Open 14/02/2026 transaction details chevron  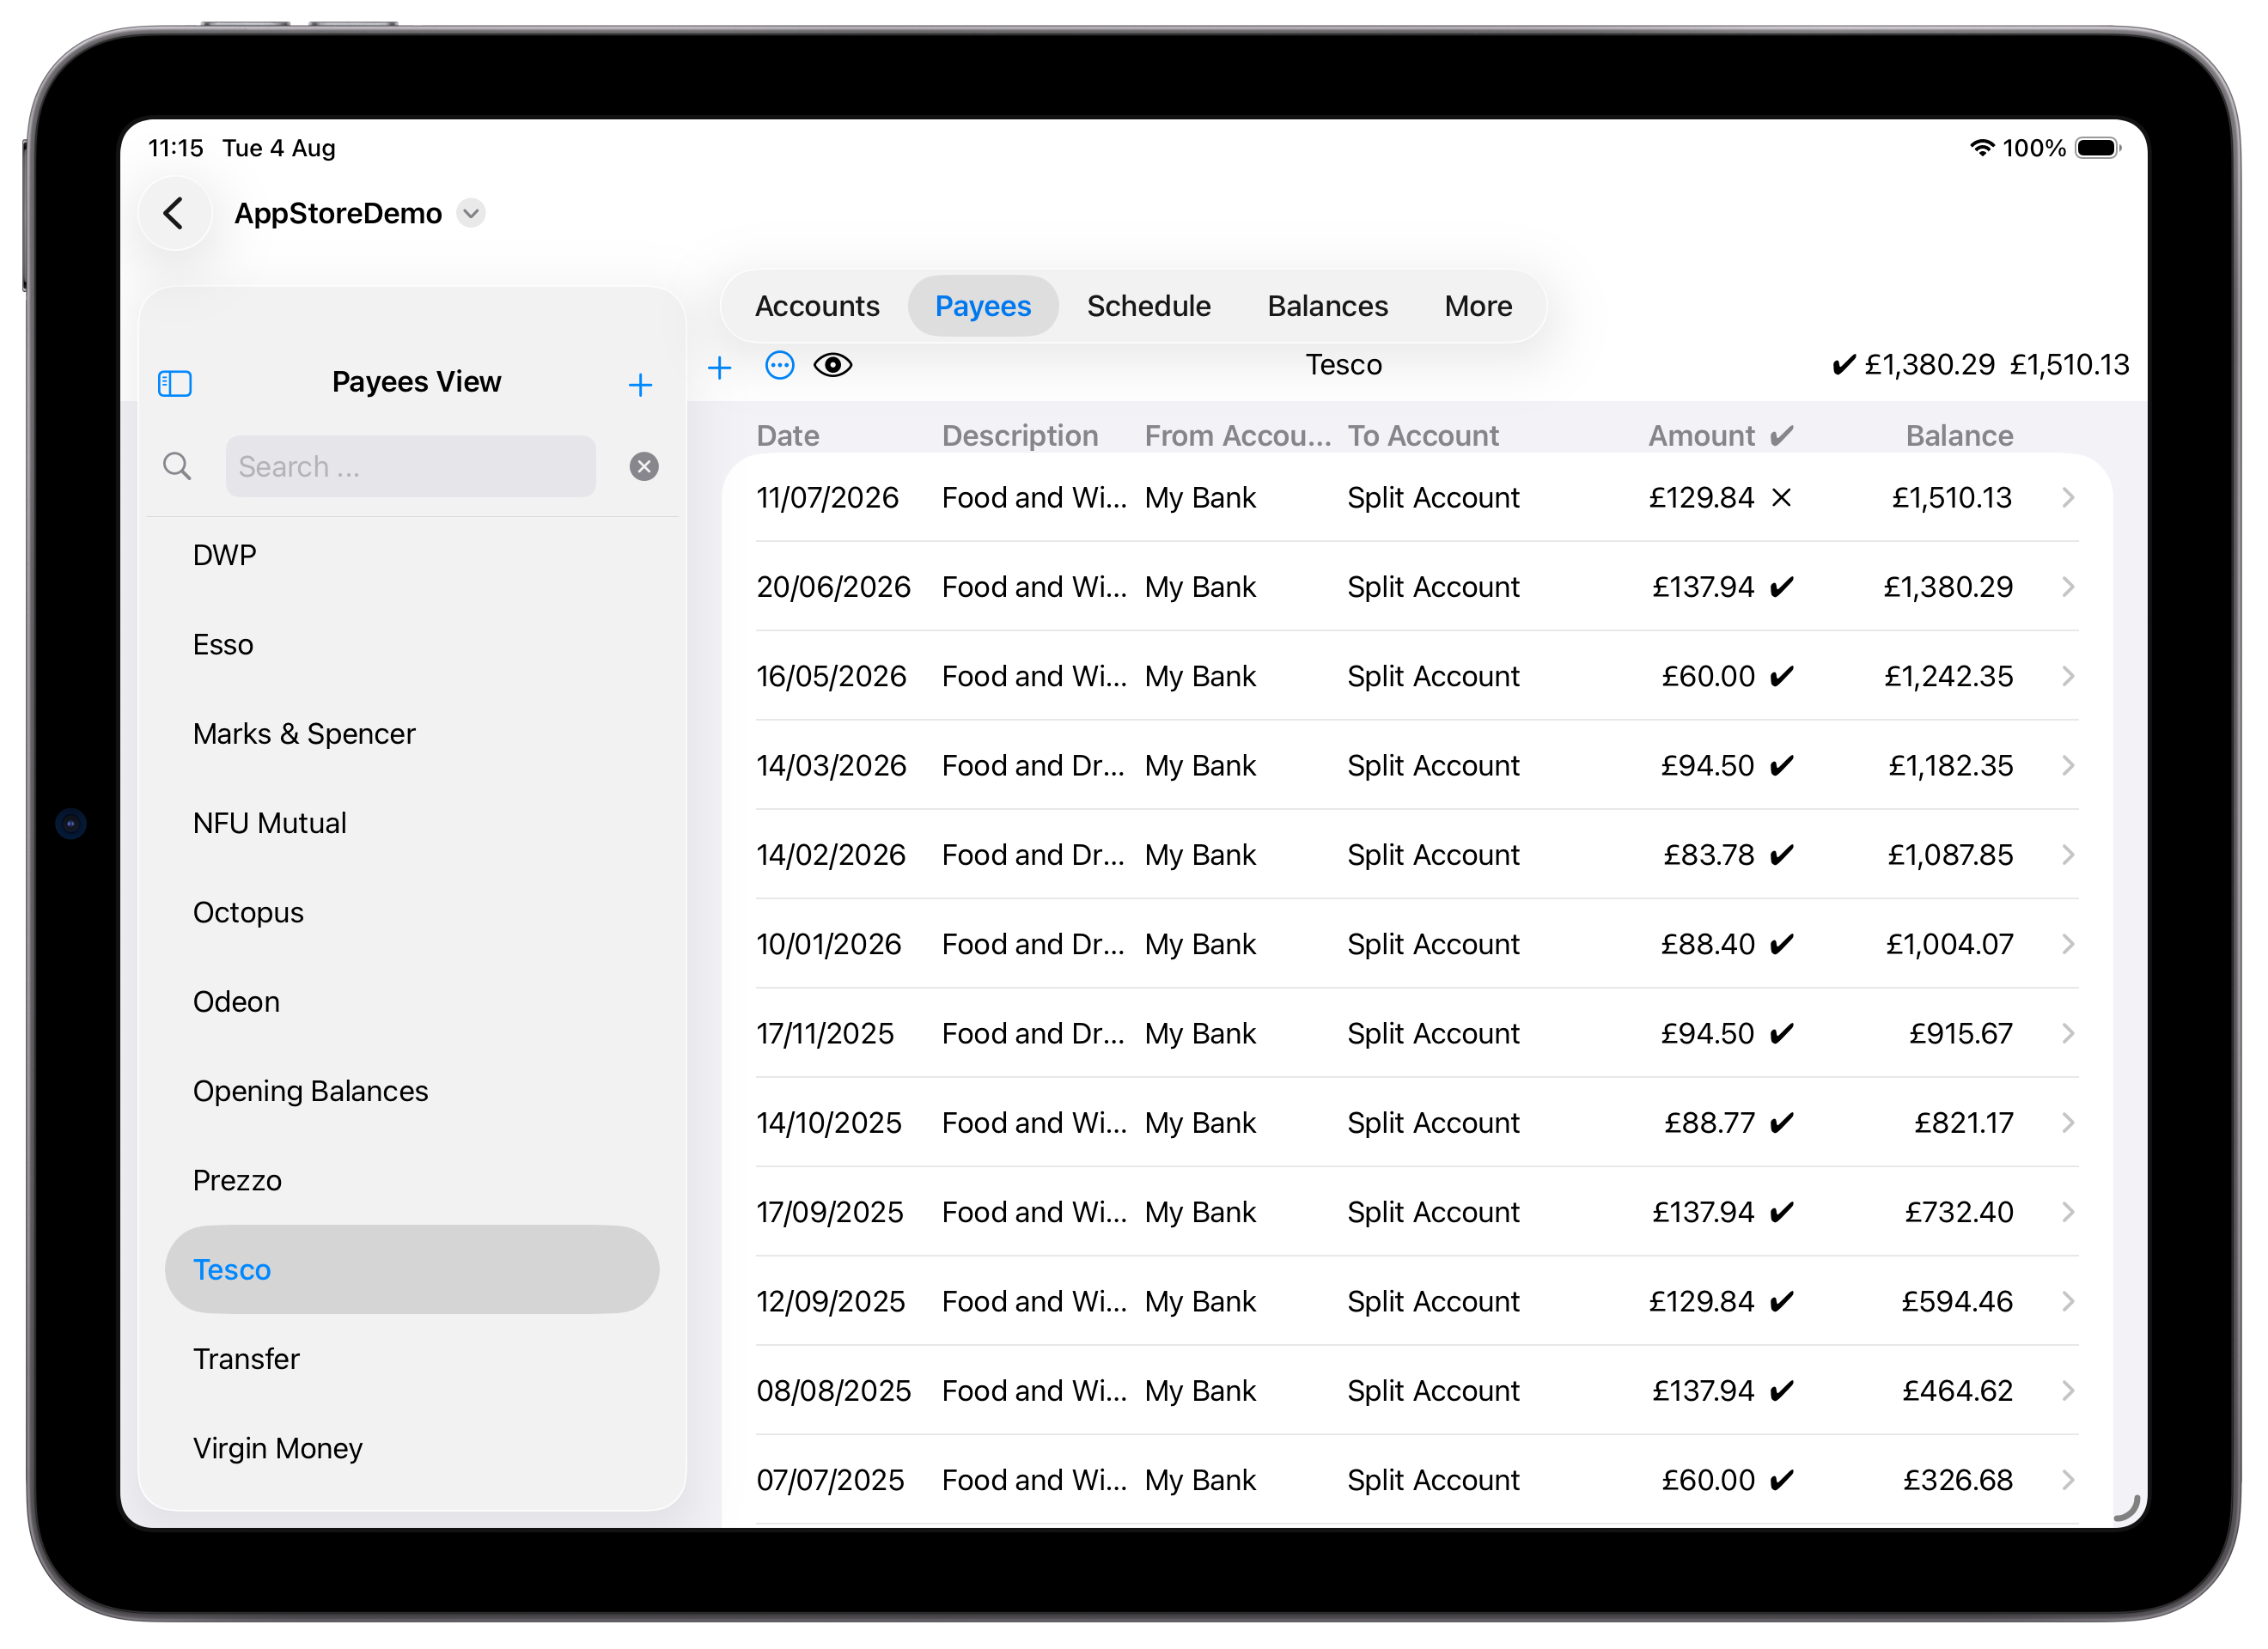coord(2068,855)
